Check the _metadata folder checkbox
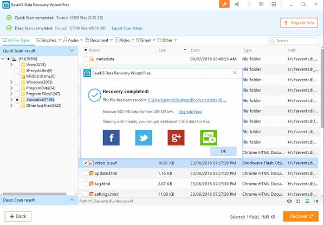324x225 pixels. tap(86, 59)
